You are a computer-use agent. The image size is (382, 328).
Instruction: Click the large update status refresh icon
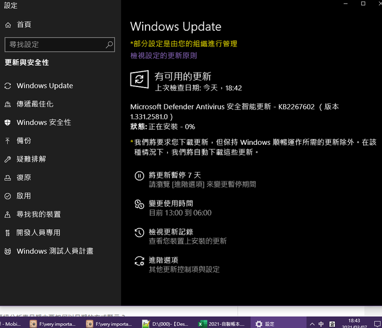tap(140, 79)
